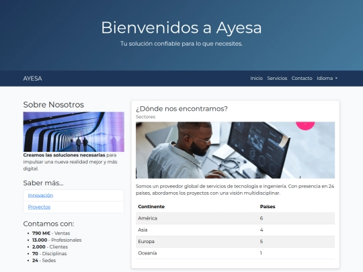Click the tagline 'Tu solución confiable para lo que necesites.'
The height and width of the screenshot is (272, 363).
[182, 44]
